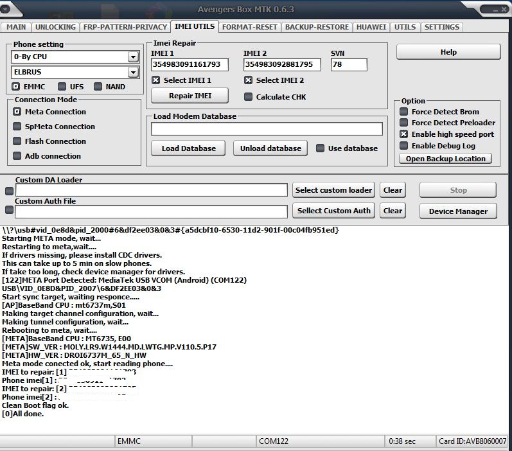Click the Custom Auth File path field
The width and height of the screenshot is (512, 451).
(x=151, y=211)
